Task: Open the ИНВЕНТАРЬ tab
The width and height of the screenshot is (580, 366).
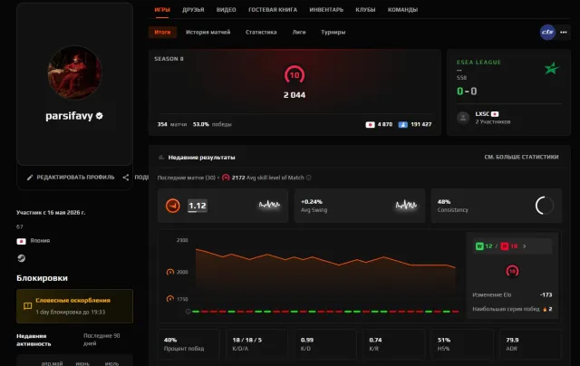Action: (x=326, y=10)
